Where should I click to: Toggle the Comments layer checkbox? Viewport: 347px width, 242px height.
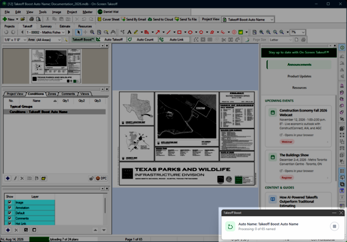pyautogui.click(x=10, y=218)
